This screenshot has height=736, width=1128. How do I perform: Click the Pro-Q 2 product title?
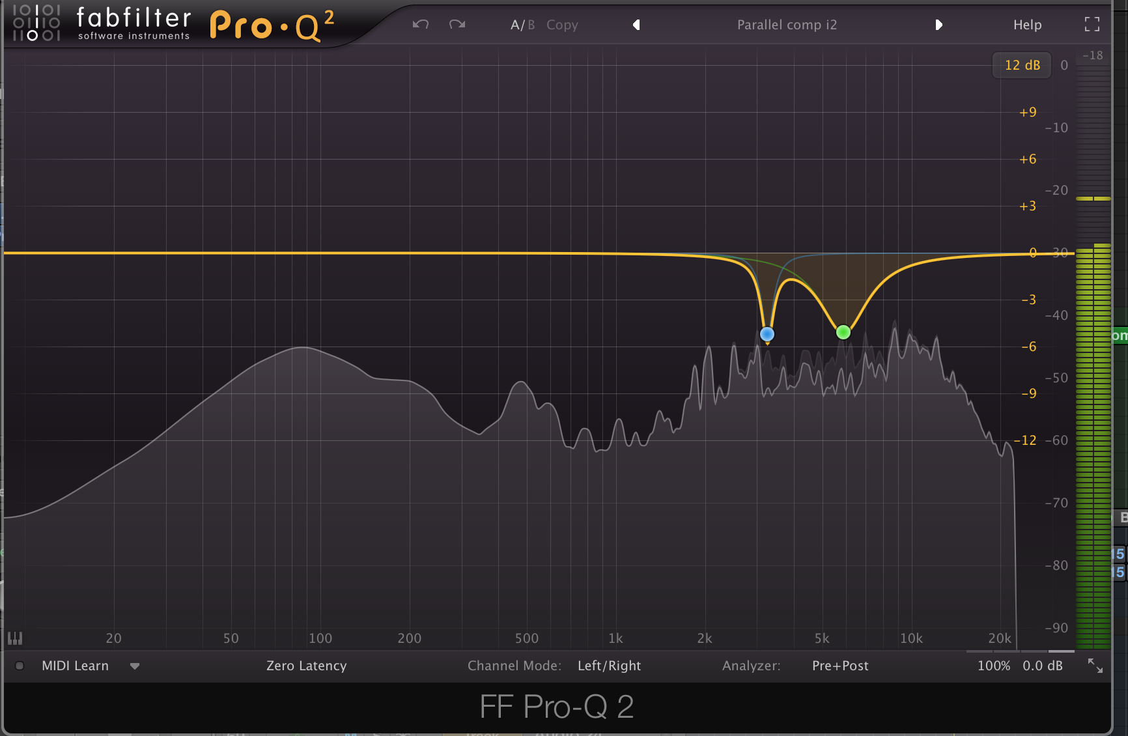point(272,26)
